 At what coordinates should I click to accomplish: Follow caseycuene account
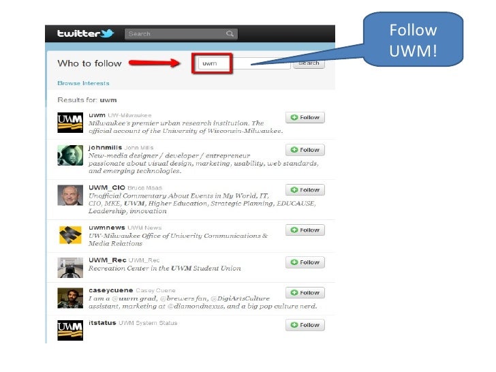(305, 292)
